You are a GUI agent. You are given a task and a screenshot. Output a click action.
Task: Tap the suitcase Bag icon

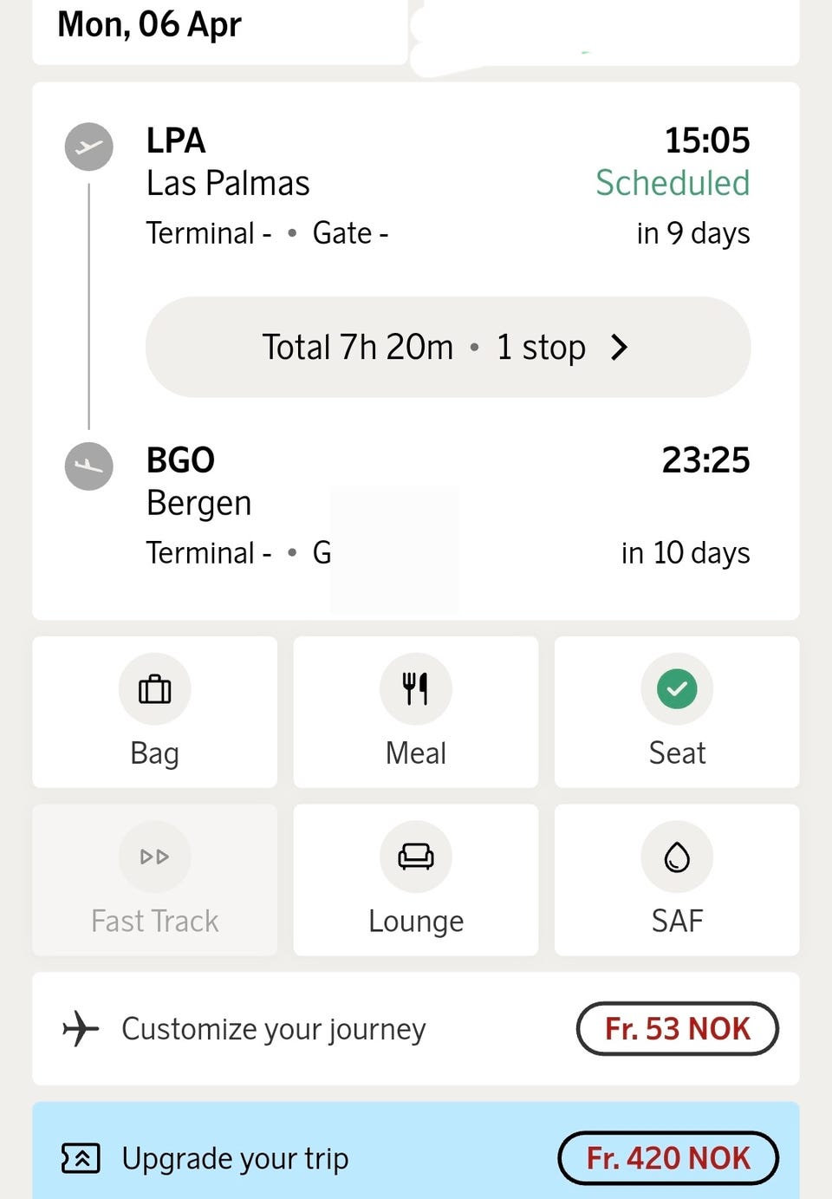coord(155,689)
